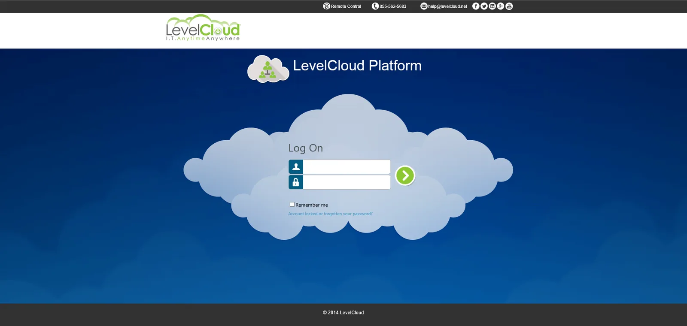Open the Google Plus social icon
Screen dimensions: 687x326
(501, 6)
